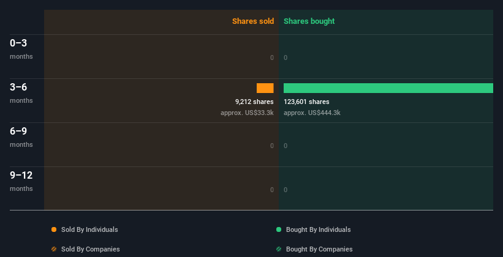Select the 0–3 months row label
The image size is (503, 257).
(21, 49)
